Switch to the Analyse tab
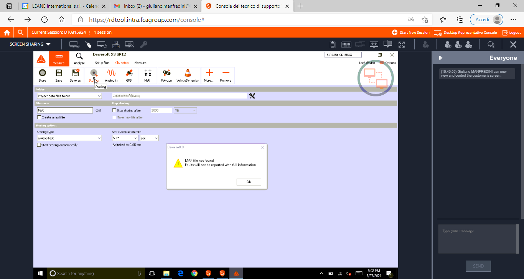Viewport: 524px width, 279px height. pyautogui.click(x=79, y=58)
